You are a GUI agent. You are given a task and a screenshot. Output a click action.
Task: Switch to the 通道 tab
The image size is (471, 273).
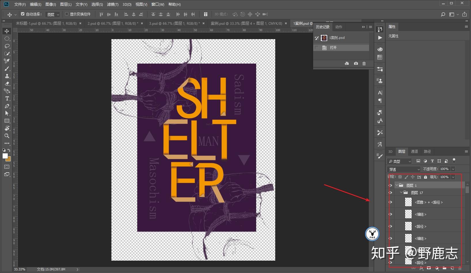click(x=414, y=152)
